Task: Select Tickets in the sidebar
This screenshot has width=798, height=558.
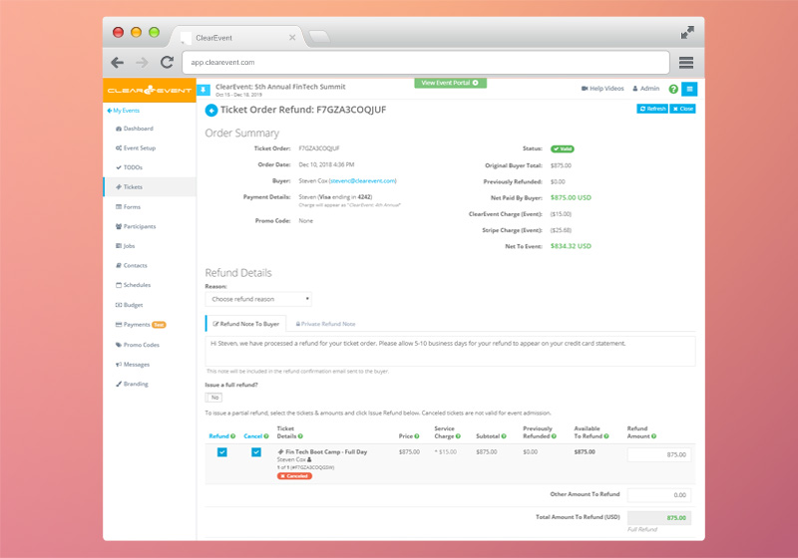Action: pyautogui.click(x=150, y=187)
